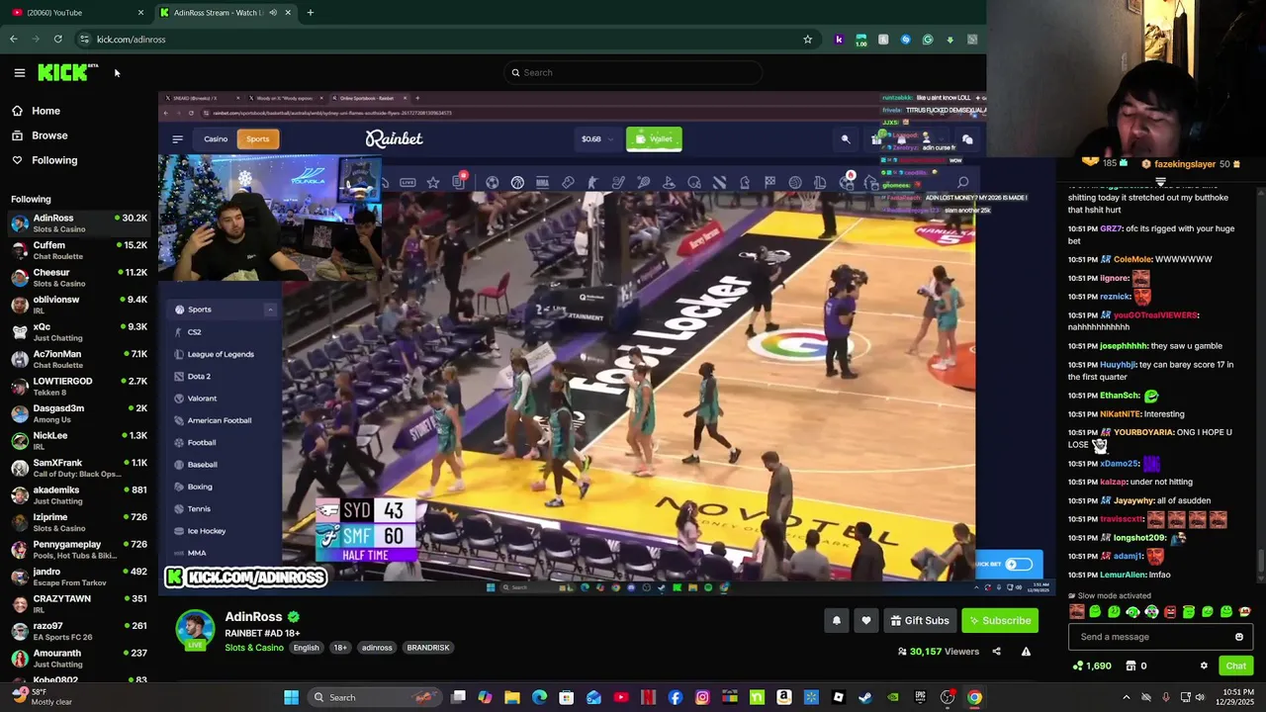Insert red angry emote in chat row
Viewport: 1266px width, 712px height.
click(1170, 612)
